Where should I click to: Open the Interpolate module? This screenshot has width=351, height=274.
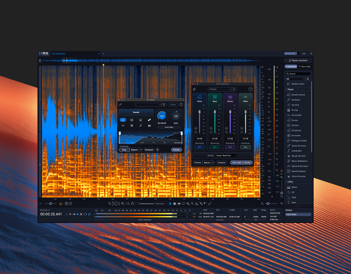295,151
